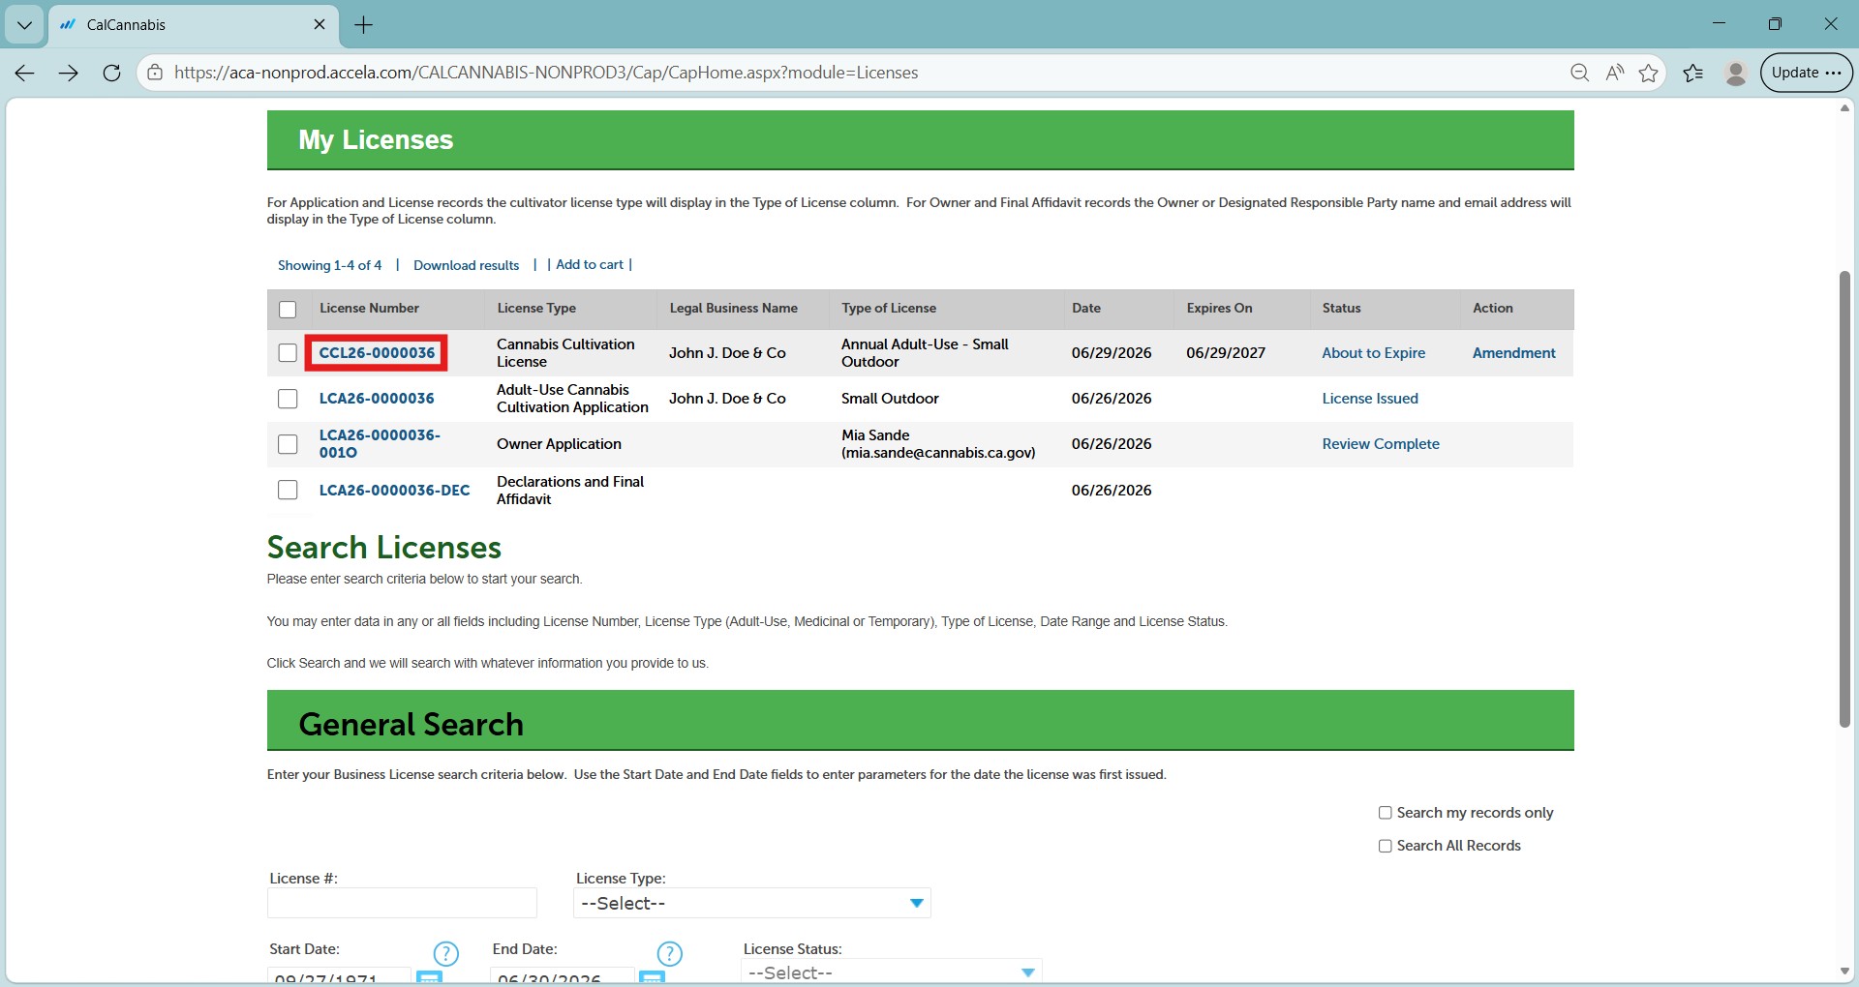Click the Amendment action link

1513,353
